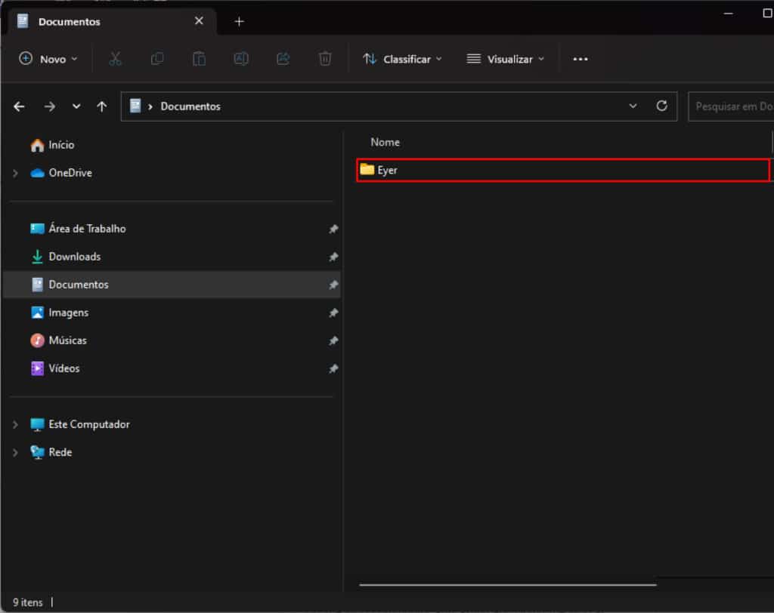The height and width of the screenshot is (613, 774).
Task: Click the Copy icon in toolbar
Action: (x=157, y=59)
